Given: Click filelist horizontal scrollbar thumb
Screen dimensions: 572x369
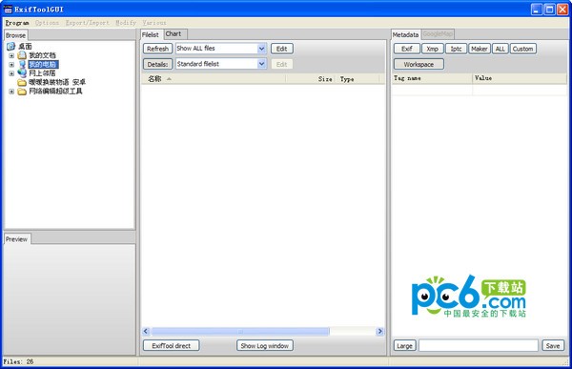Looking at the screenshot, I should point(240,332).
